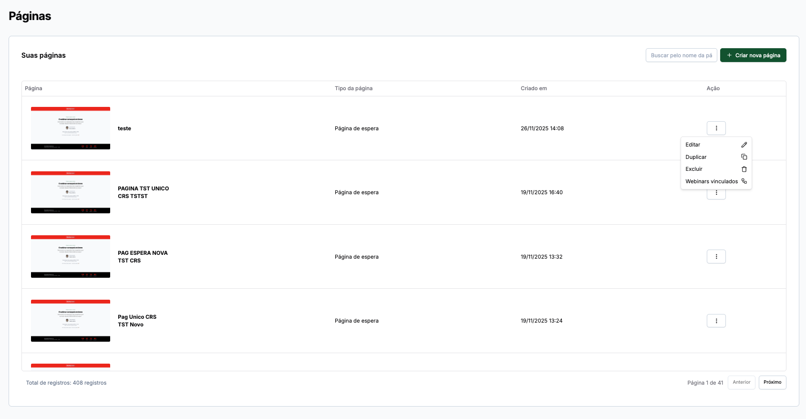Click the plus icon in Criar nova página
806x419 pixels.
coord(729,55)
